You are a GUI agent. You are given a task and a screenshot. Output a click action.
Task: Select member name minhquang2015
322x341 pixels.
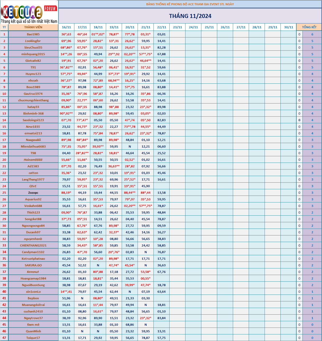(x=33, y=54)
